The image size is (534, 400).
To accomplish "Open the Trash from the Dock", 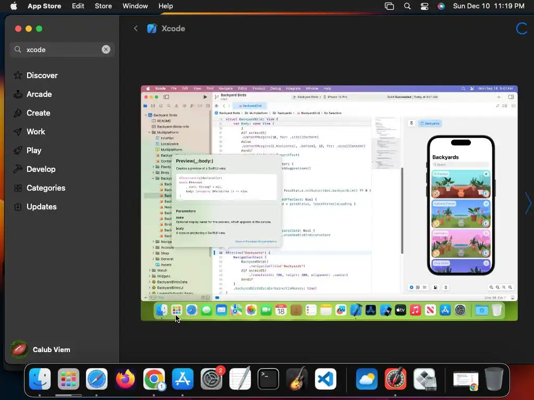I will pyautogui.click(x=494, y=379).
